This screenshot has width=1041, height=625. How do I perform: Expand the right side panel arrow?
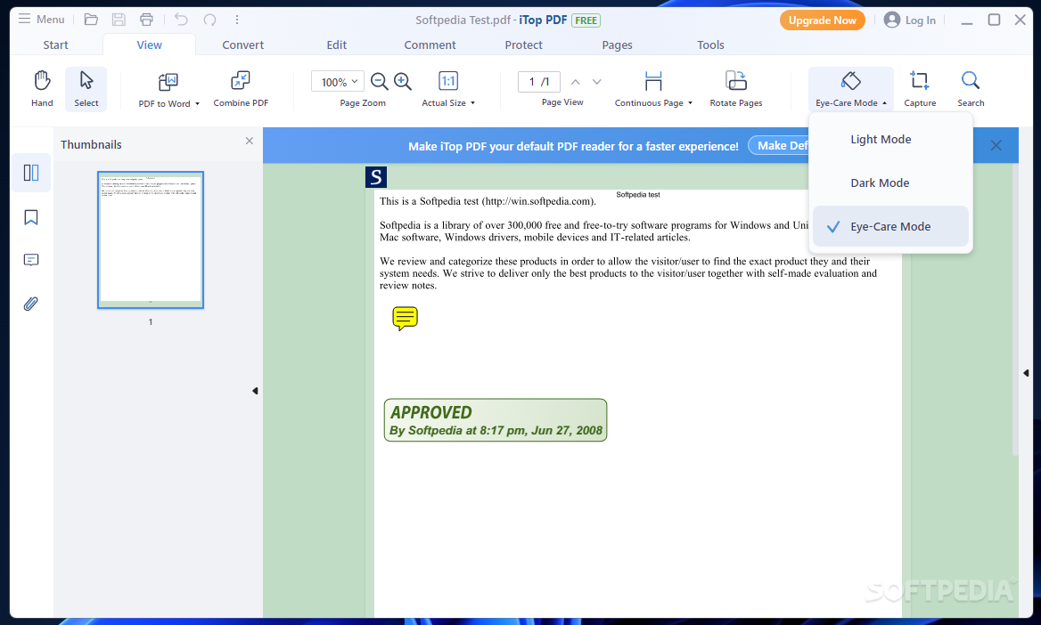click(x=1026, y=373)
